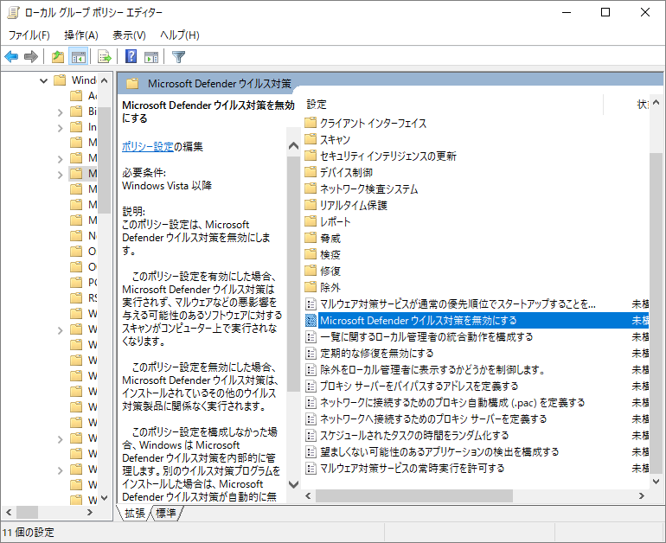Select マルウェア対策サービスの常時実行を許可する policy
The image size is (666, 543).
coord(477,469)
